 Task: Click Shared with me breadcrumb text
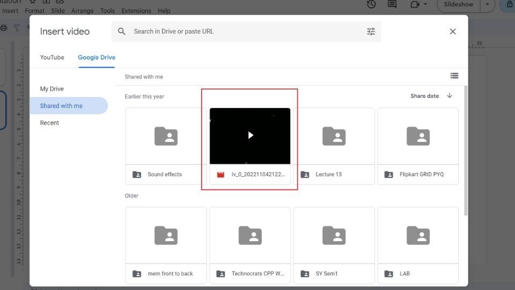(144, 77)
